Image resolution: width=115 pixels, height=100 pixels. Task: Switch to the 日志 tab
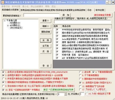coord(89,10)
